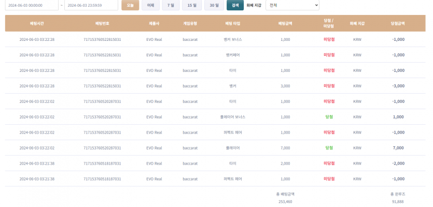The width and height of the screenshot is (433, 207).
Task: Click the 검색 search button
Action: (235, 5)
